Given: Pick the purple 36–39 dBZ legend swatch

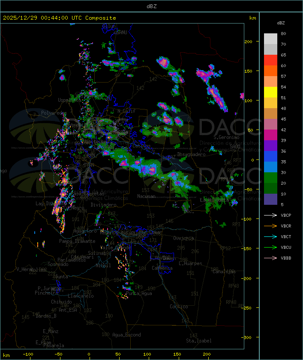Looking at the screenshot, I should (270, 145).
